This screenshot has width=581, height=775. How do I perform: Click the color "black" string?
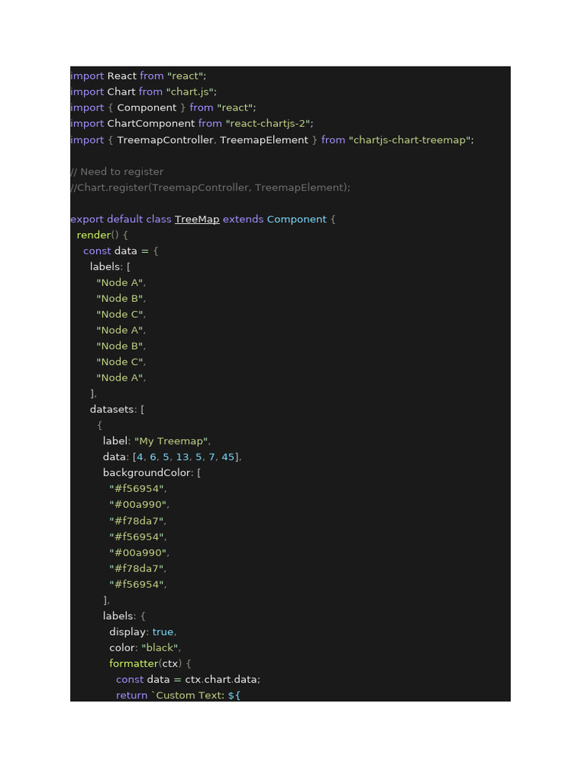[x=160, y=648]
